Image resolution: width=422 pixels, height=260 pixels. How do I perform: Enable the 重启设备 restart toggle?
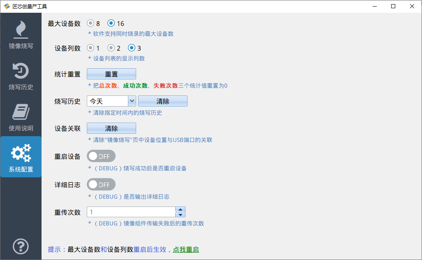[x=101, y=156]
